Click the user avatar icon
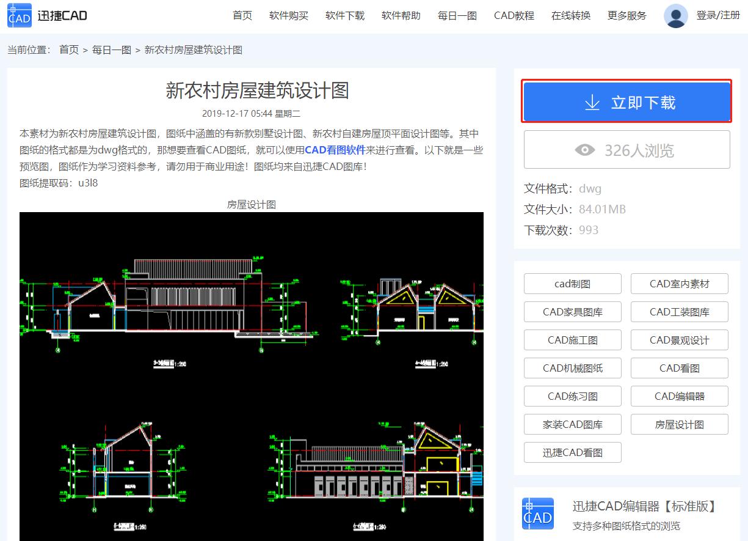 tap(675, 15)
